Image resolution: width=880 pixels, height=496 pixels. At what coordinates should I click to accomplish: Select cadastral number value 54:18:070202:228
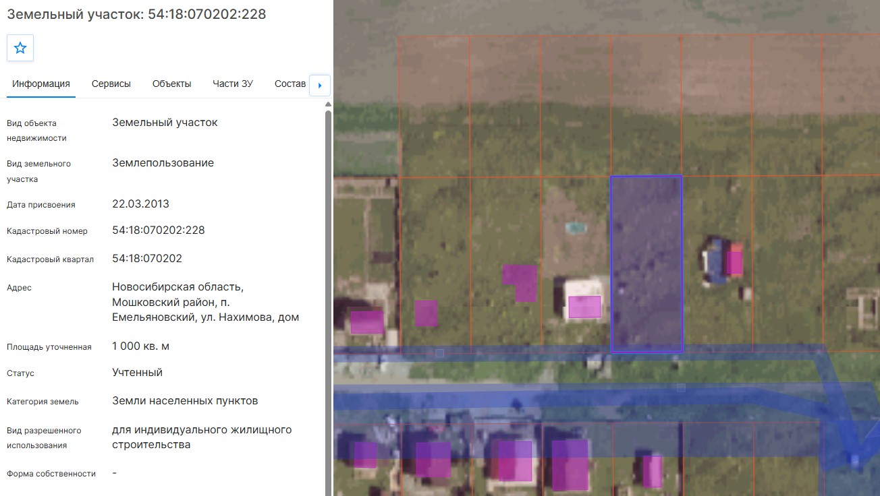point(159,230)
